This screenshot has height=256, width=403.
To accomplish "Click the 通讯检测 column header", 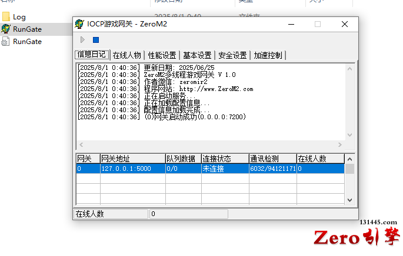I will click(273, 159).
